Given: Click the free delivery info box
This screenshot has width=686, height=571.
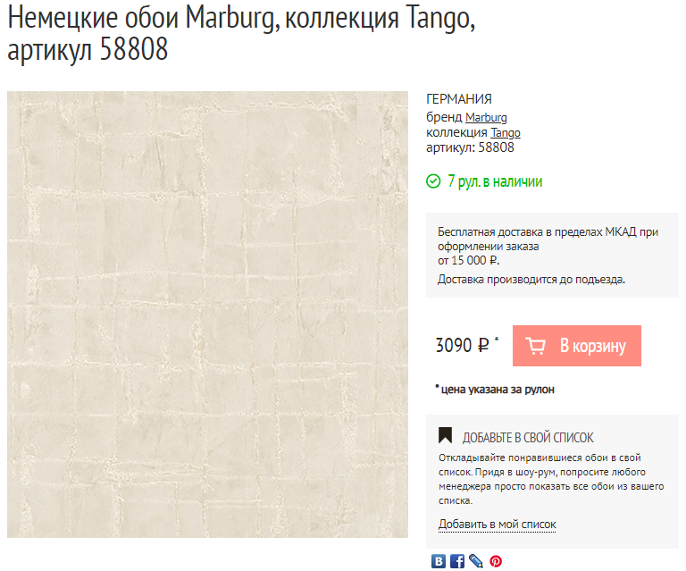Looking at the screenshot, I should (x=552, y=256).
